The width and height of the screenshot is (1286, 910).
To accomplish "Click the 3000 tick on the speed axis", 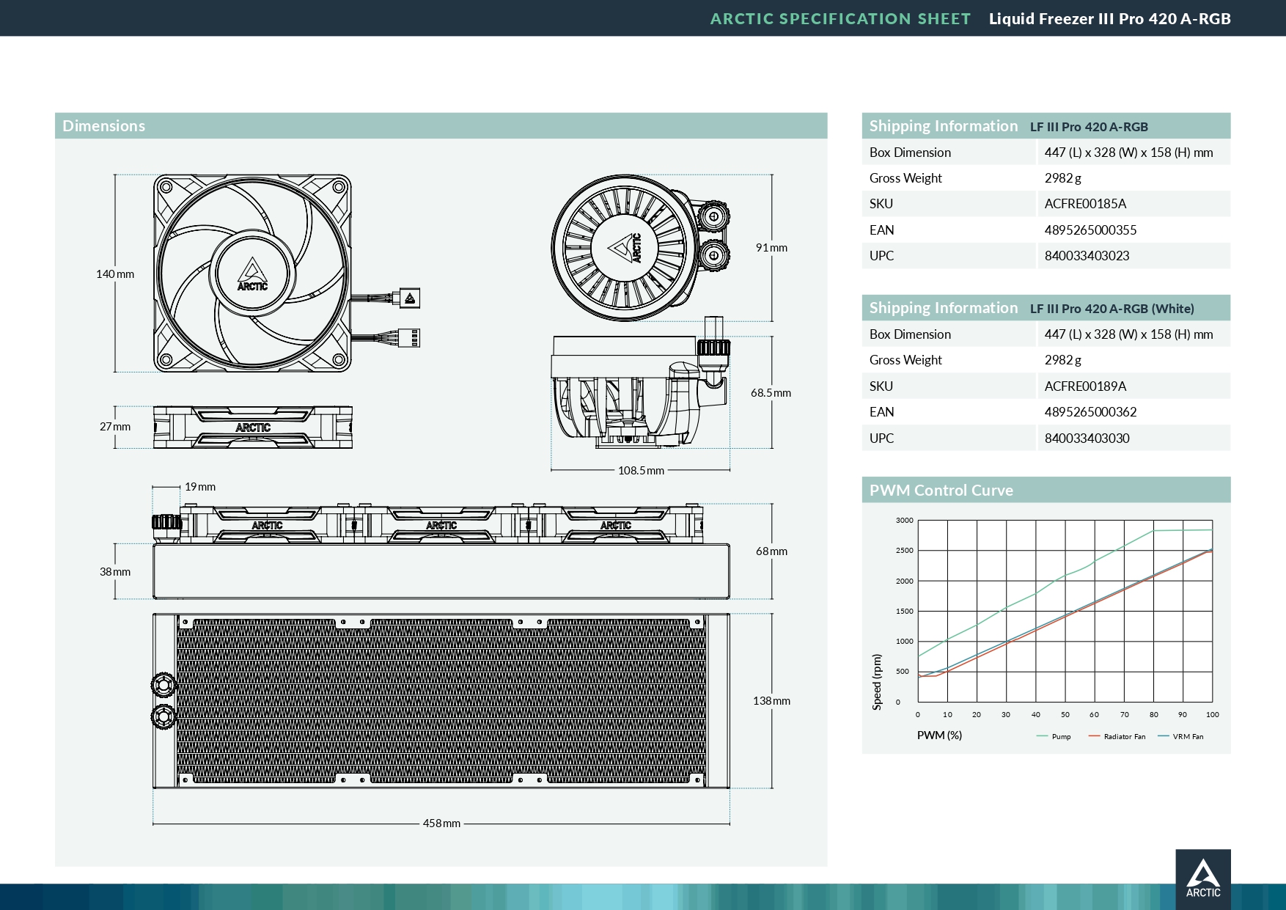I will [904, 521].
